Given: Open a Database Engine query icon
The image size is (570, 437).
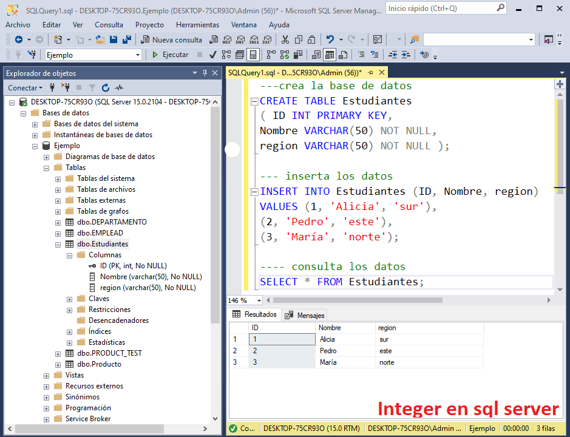Looking at the screenshot, I should (x=214, y=39).
